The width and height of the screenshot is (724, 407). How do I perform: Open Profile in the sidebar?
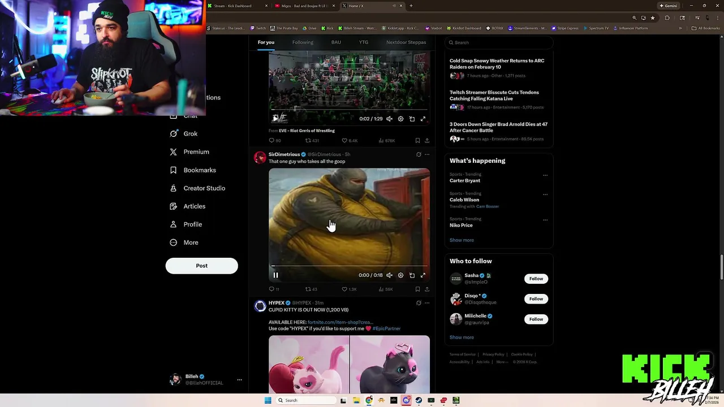click(186, 224)
